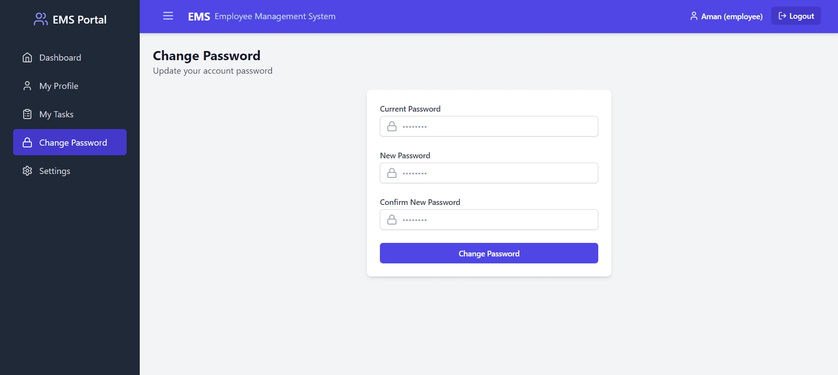This screenshot has width=838, height=375.
Task: Click the Change Password lock icon in sidebar
Action: pyautogui.click(x=27, y=143)
